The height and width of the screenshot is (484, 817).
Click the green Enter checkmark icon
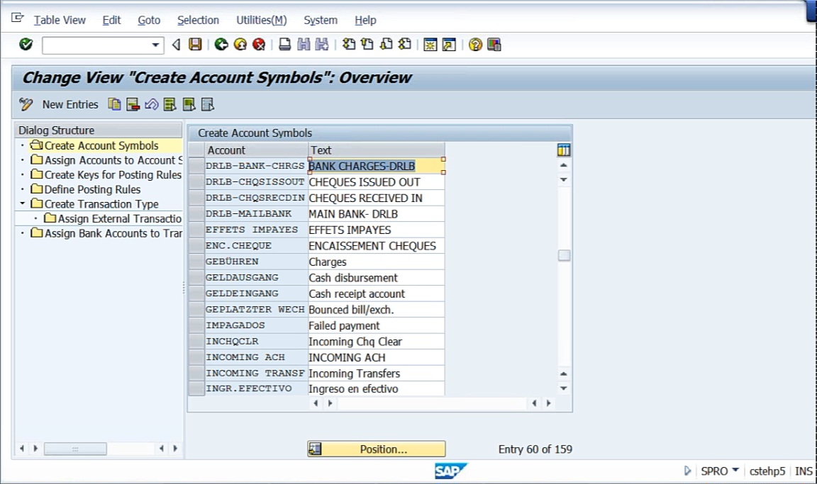pos(26,45)
